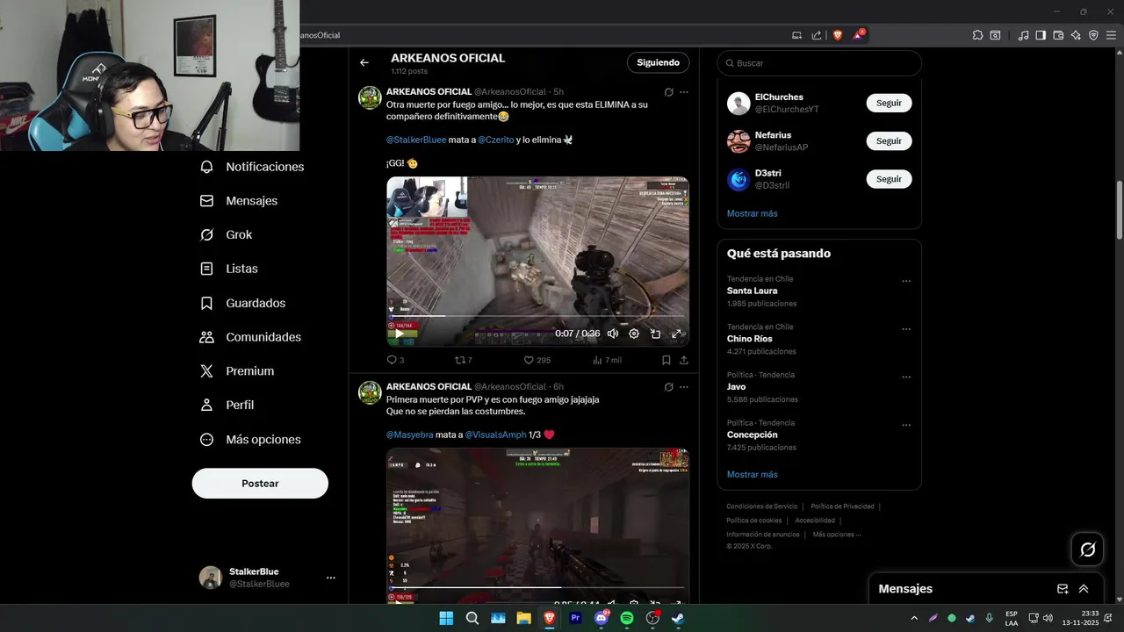Image resolution: width=1124 pixels, height=632 pixels.
Task: Open the Chino Ríos trend
Action: tap(749, 339)
